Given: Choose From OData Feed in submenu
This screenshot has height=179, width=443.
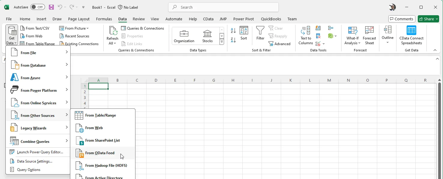Looking at the screenshot, I should (100, 153).
